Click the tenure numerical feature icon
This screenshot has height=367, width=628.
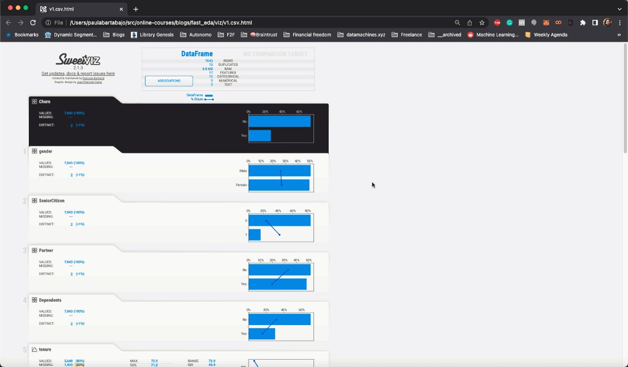point(35,349)
